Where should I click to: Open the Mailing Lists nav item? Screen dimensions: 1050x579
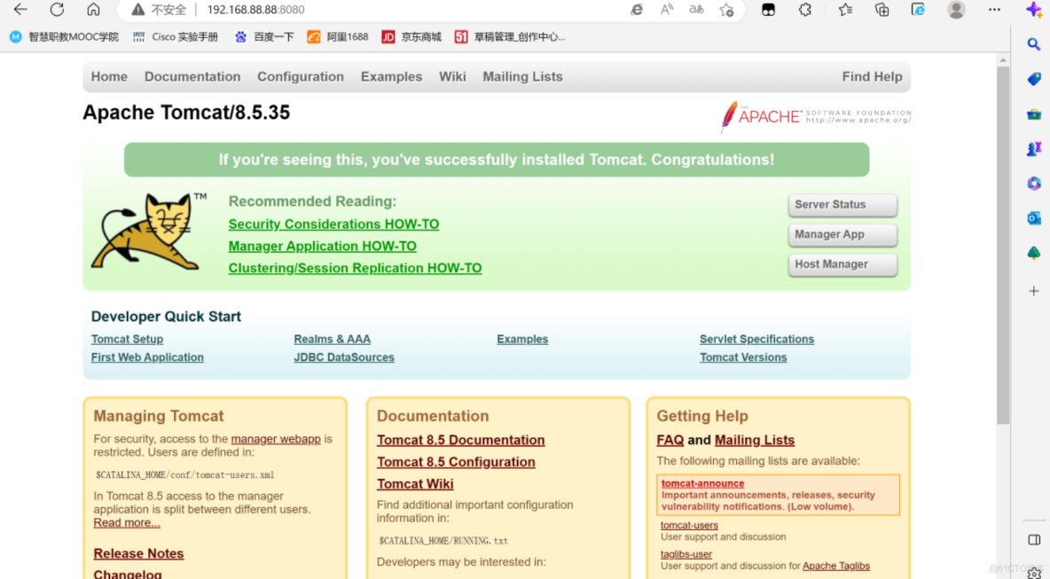tap(522, 76)
